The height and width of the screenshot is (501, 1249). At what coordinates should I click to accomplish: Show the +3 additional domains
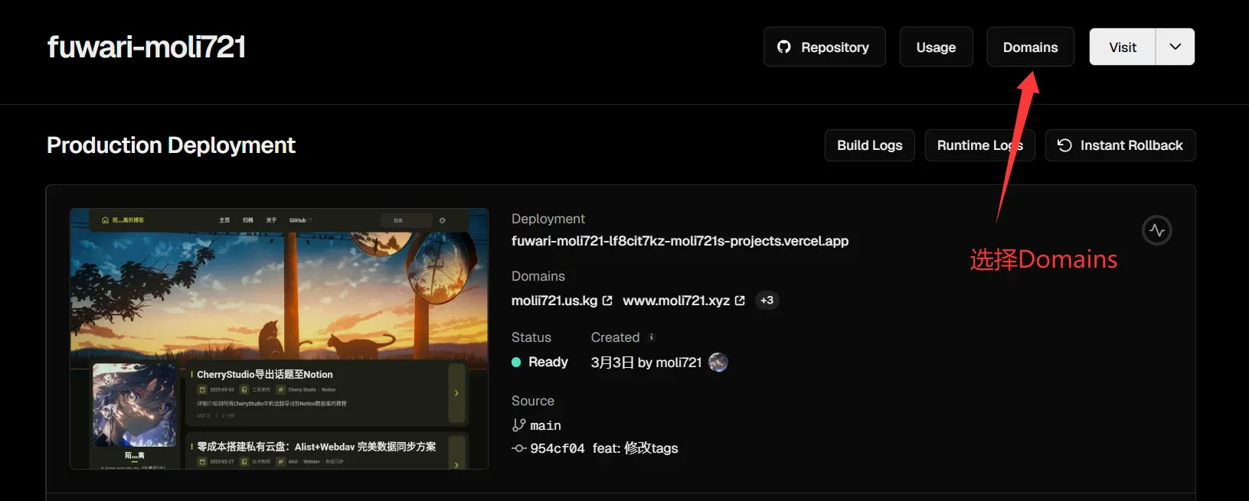click(767, 301)
